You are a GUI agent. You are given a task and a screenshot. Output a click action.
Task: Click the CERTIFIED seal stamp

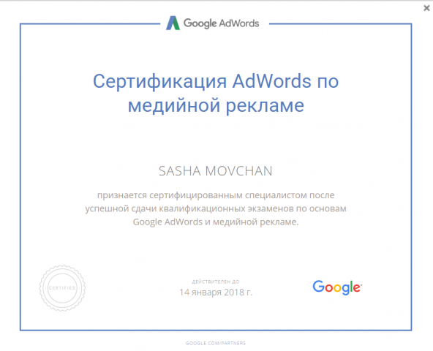tap(62, 288)
